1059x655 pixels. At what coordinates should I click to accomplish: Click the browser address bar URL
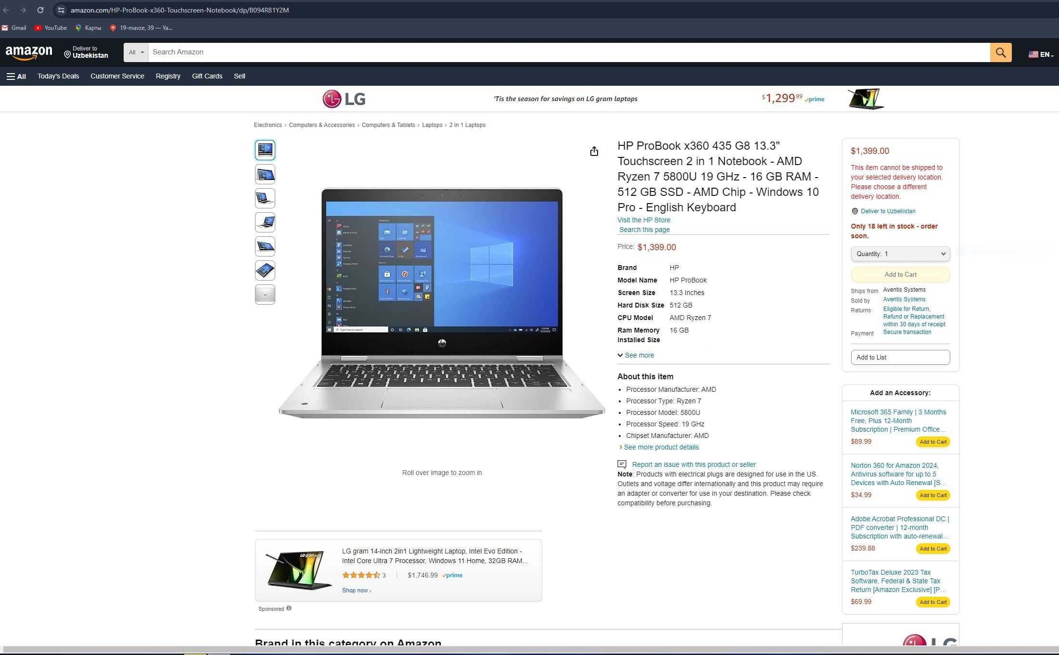pyautogui.click(x=179, y=10)
